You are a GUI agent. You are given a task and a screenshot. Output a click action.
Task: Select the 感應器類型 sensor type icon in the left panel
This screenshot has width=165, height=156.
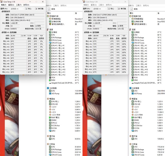coord(50,19)
